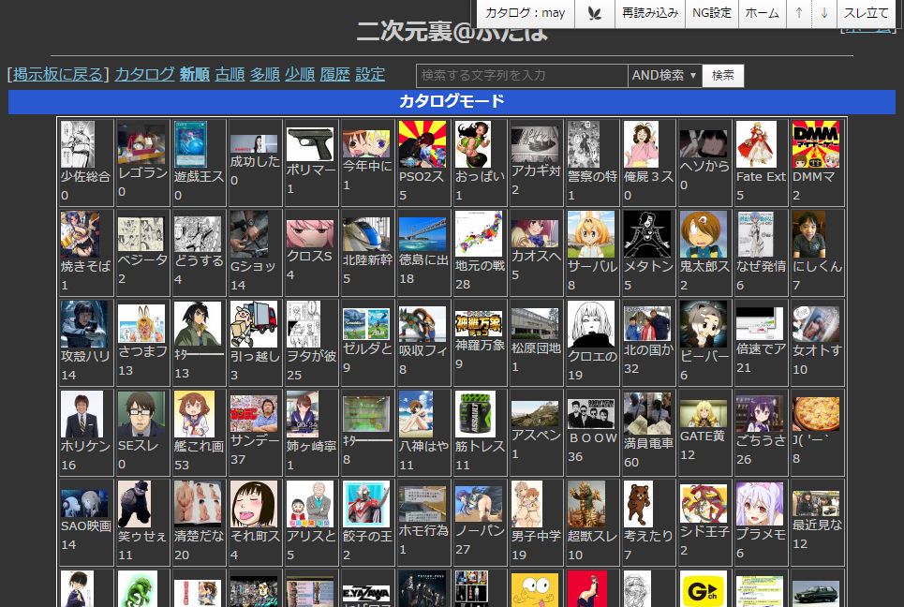Click the down arrow scroll icon

coord(823,13)
